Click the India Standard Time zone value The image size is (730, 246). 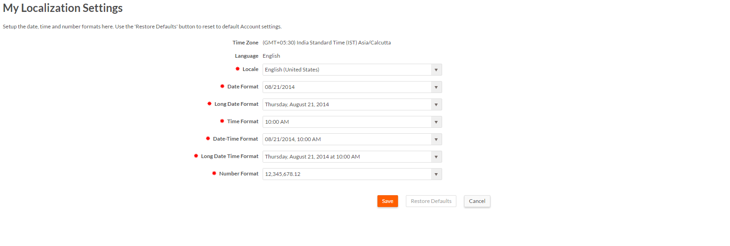pos(326,43)
